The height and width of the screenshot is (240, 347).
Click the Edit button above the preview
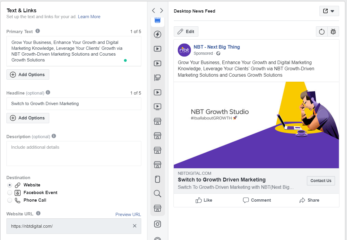click(x=186, y=32)
